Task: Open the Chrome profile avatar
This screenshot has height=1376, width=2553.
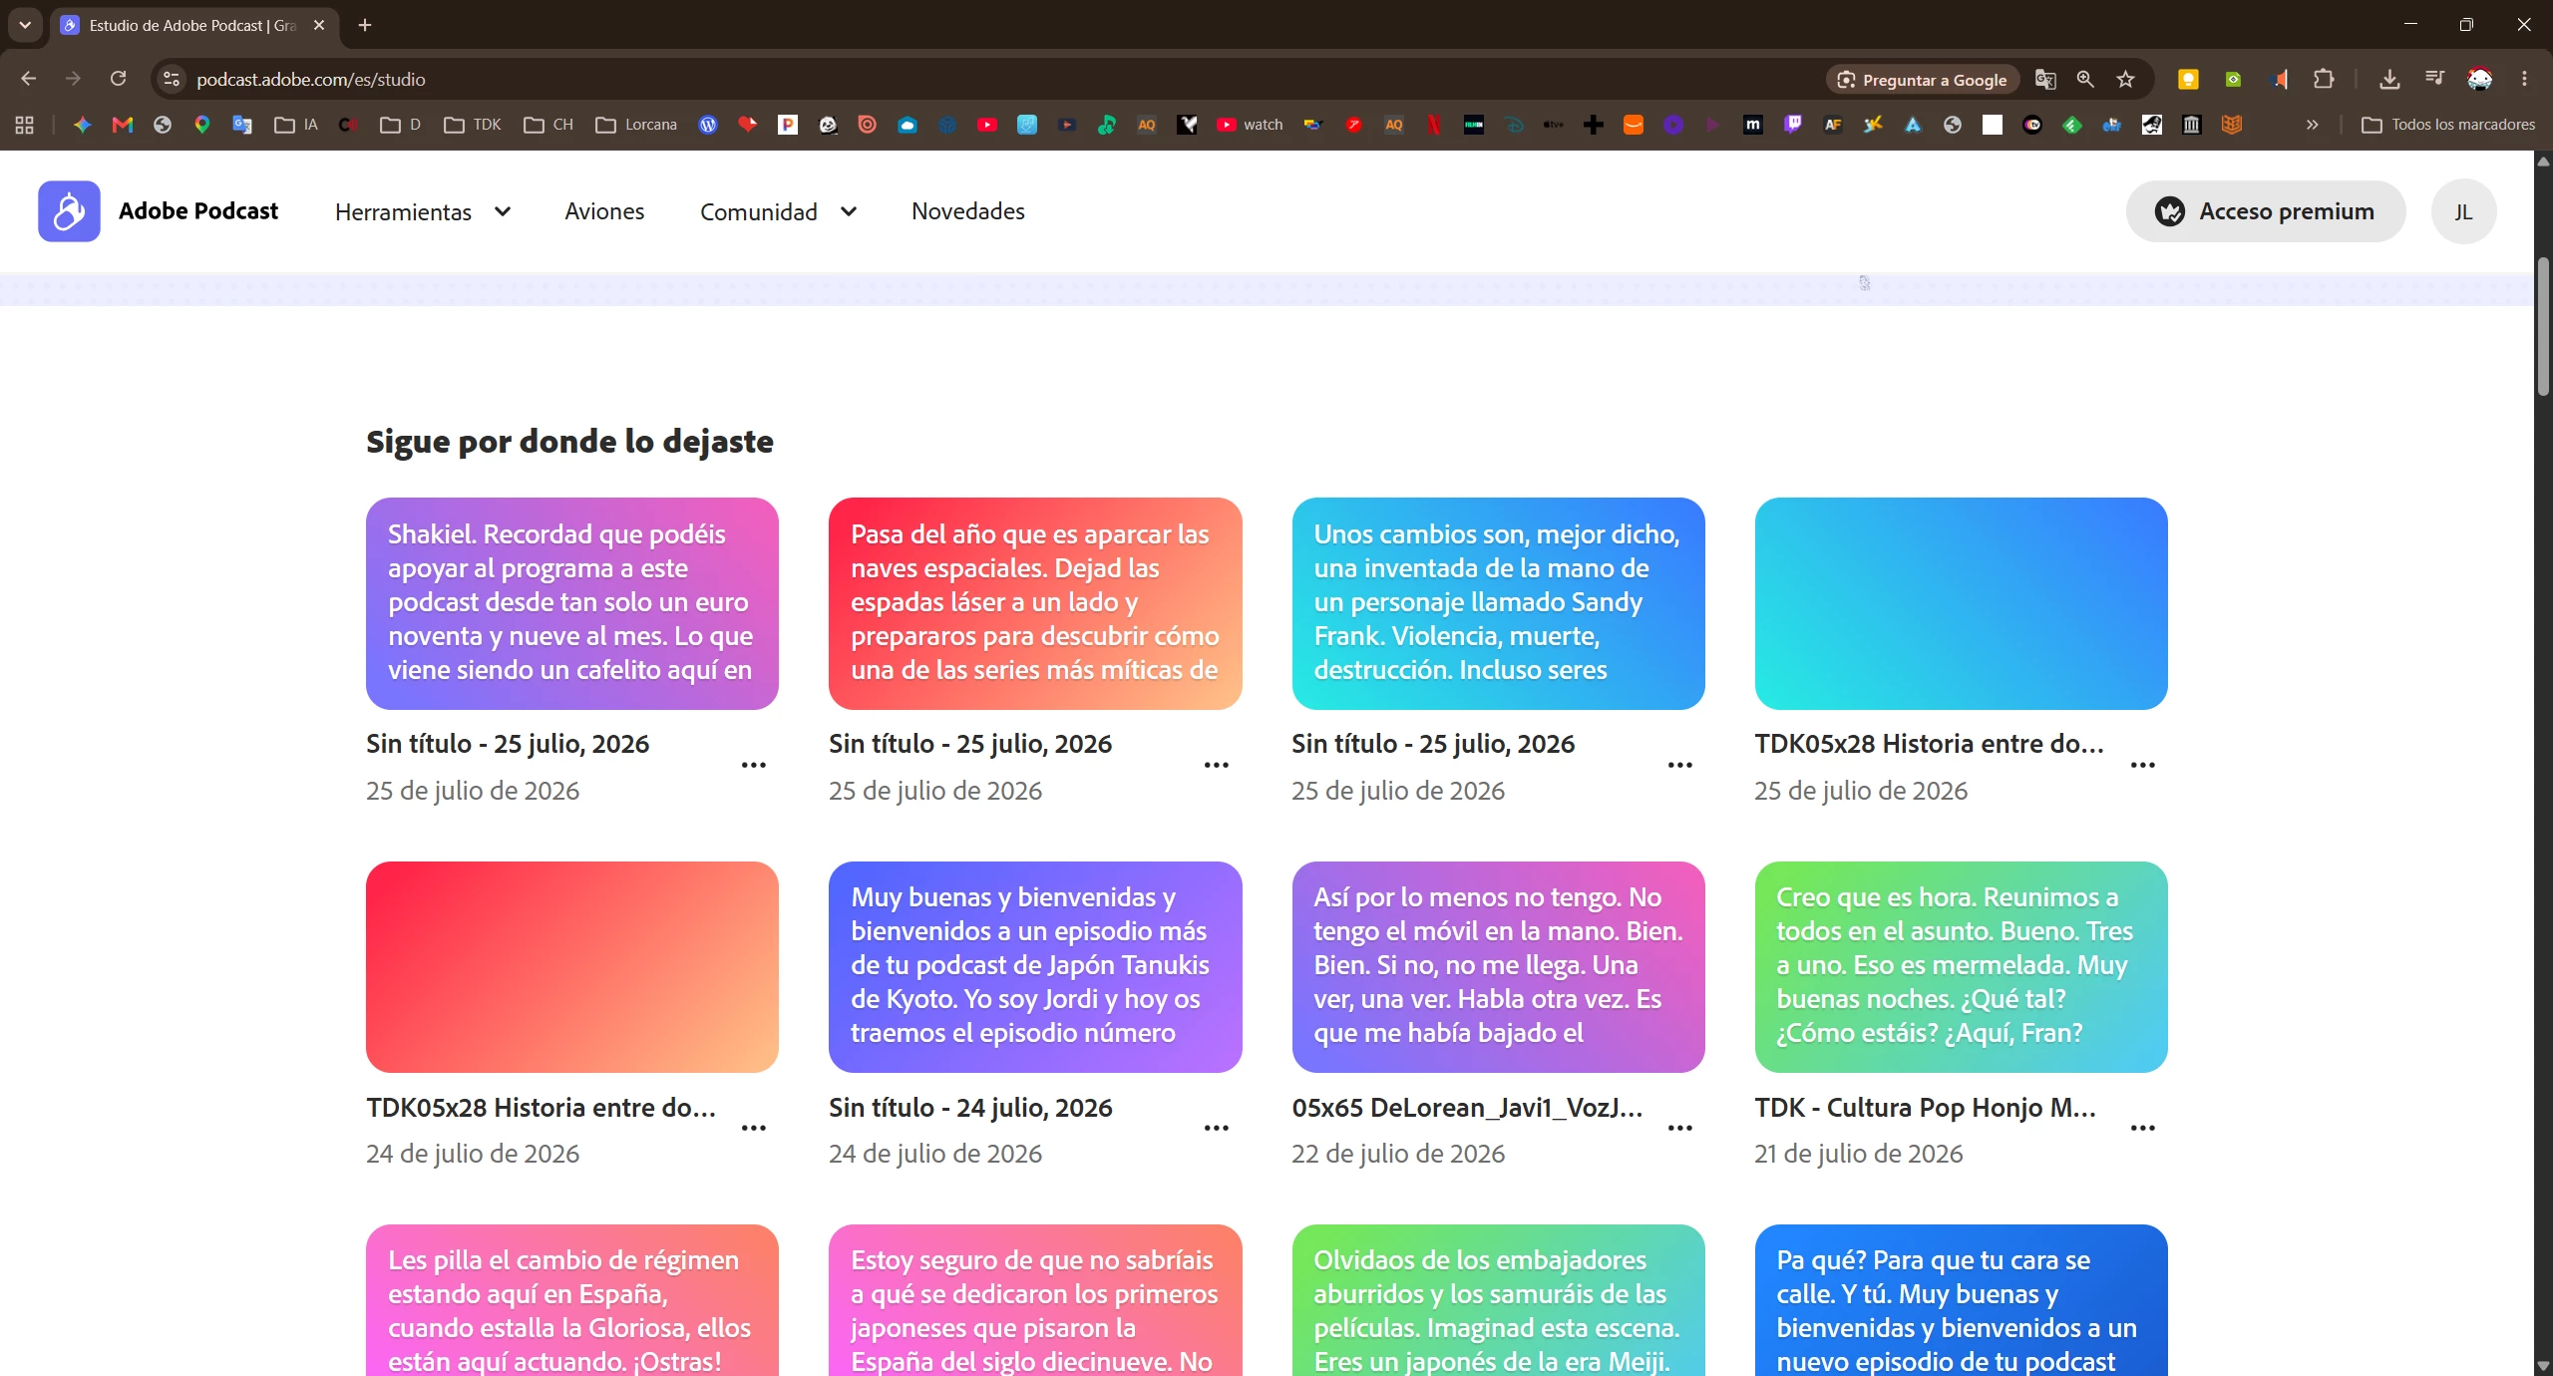Action: 2480,80
